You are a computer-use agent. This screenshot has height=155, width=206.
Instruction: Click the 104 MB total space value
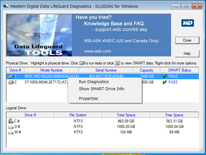click(126, 132)
